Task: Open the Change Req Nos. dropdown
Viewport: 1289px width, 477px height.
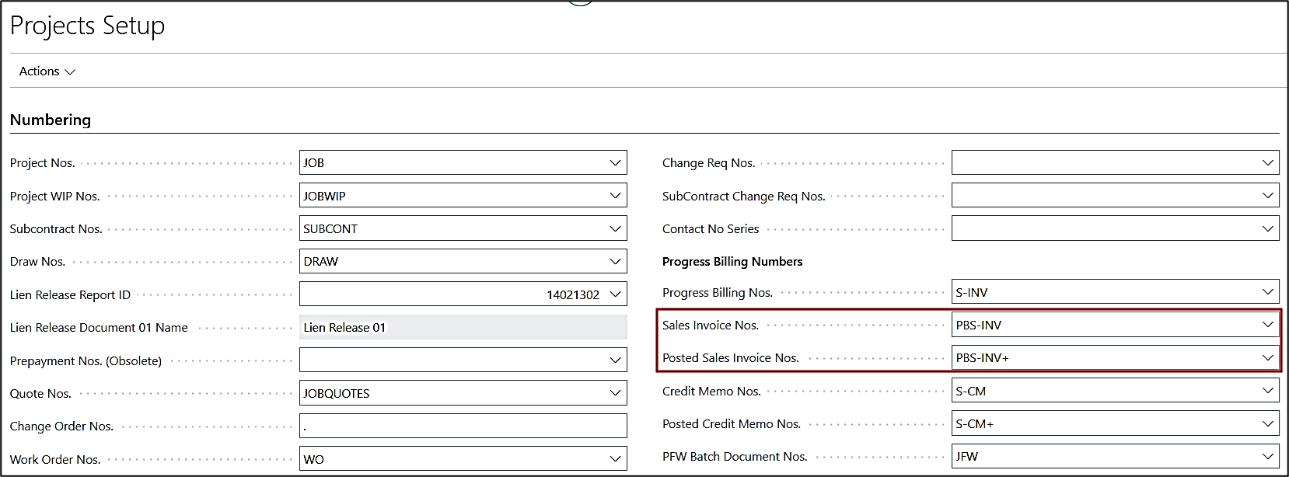Action: [x=1267, y=163]
